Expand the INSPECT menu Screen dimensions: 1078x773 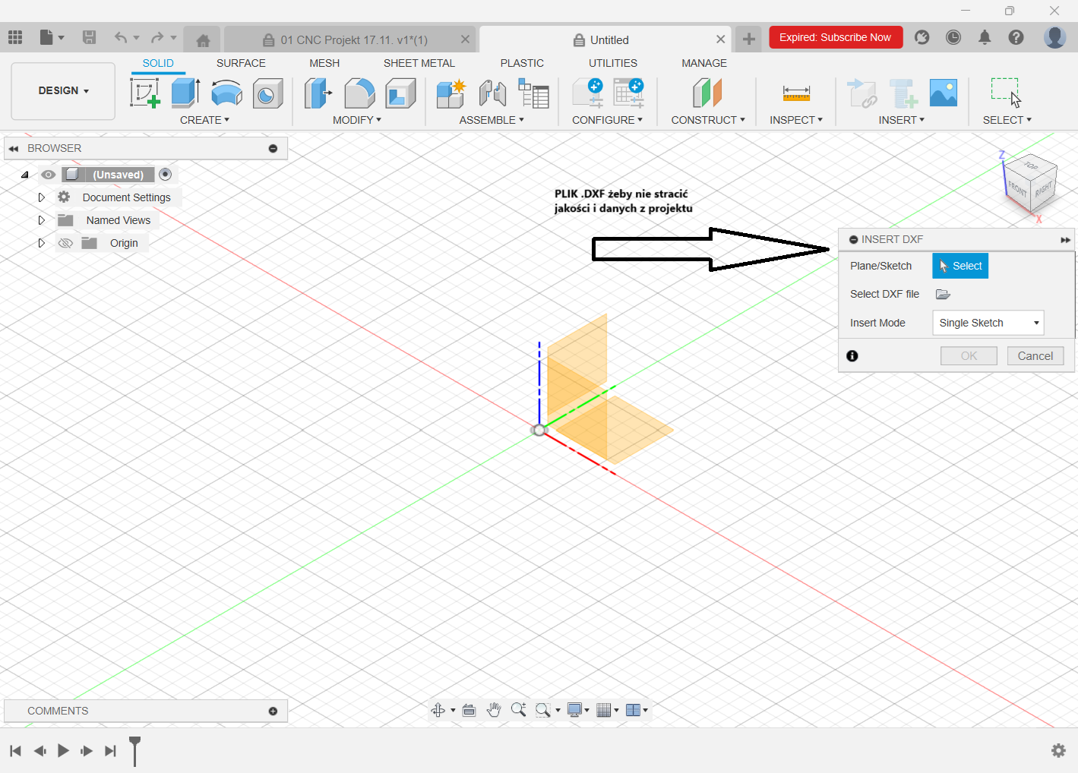[796, 120]
